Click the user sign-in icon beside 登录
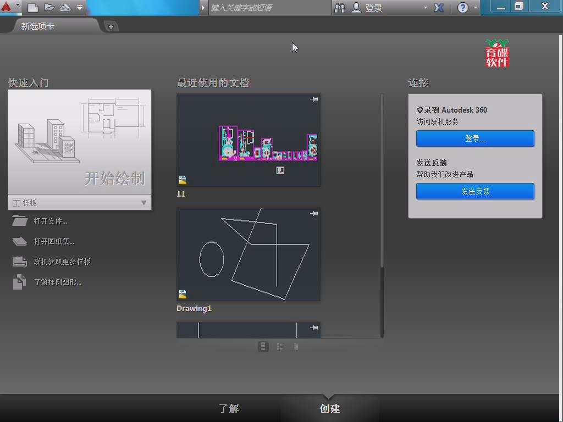 click(x=356, y=8)
